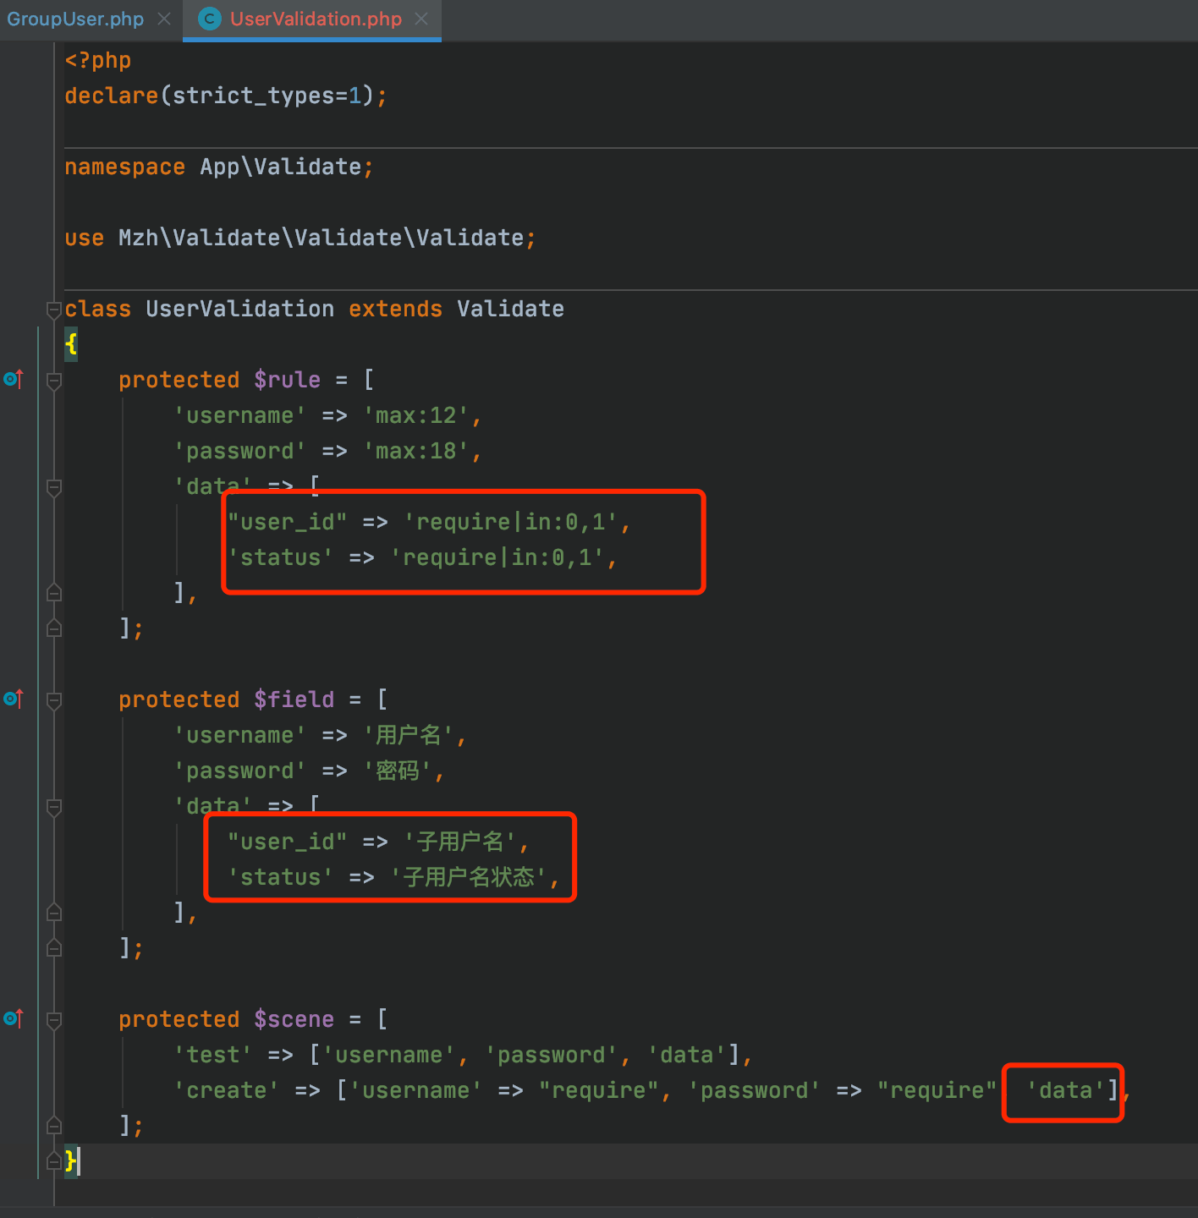Viewport: 1198px width, 1218px height.
Task: Fold the $field array declaration
Action: (54, 700)
